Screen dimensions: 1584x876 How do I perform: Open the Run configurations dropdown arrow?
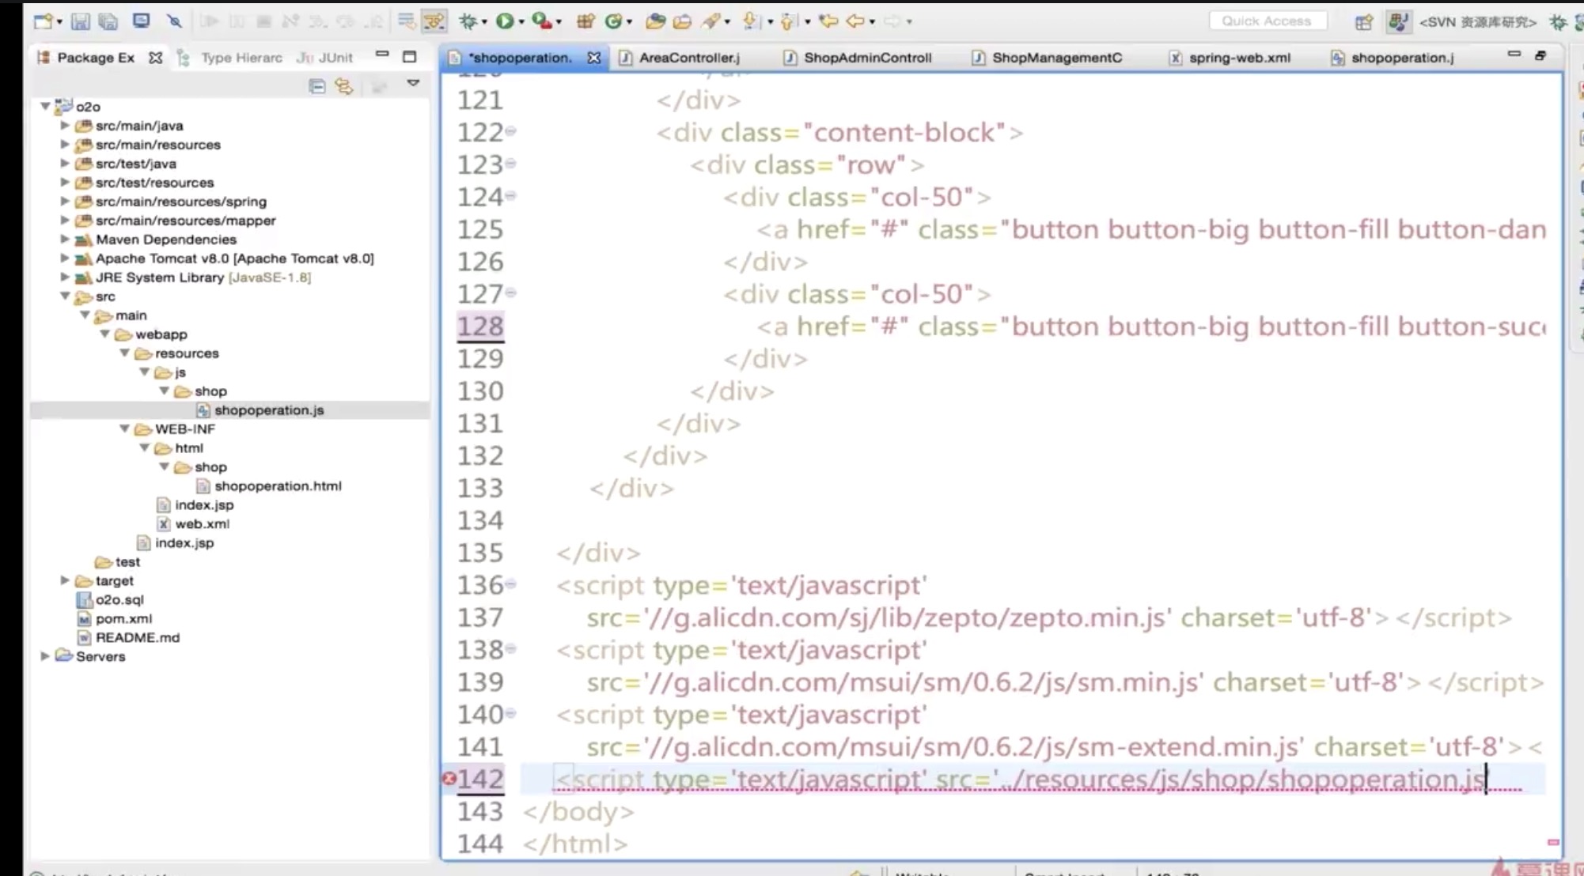point(521,22)
